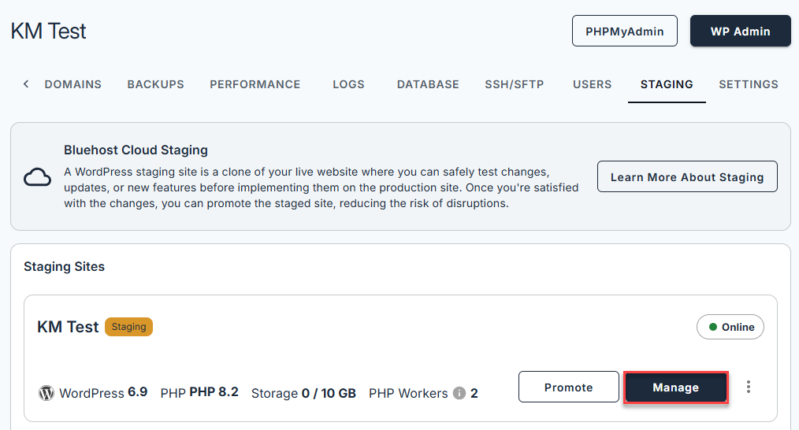Click the PHP Workers label
Image resolution: width=799 pixels, height=430 pixels.
tap(408, 393)
